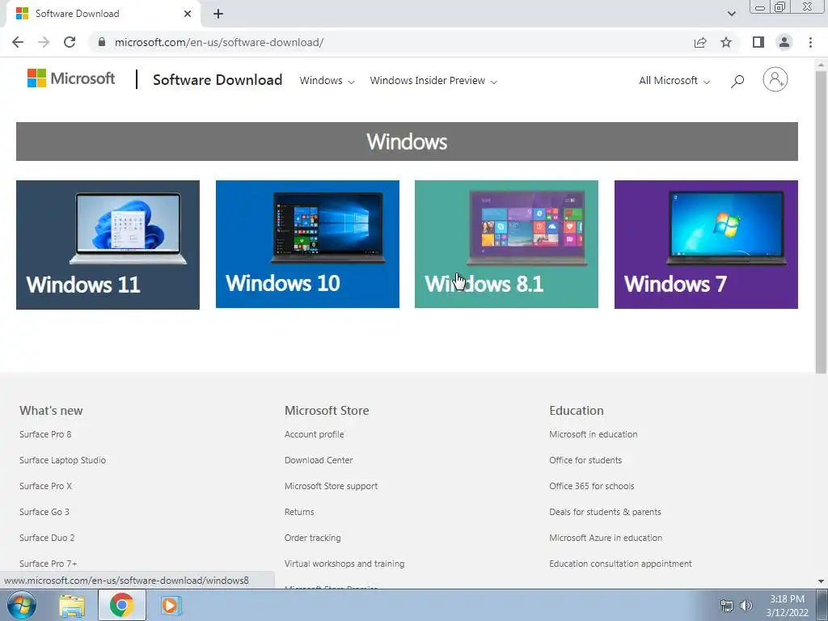Open Education consultation appointment link
Viewport: 828px width, 621px height.
(x=620, y=564)
